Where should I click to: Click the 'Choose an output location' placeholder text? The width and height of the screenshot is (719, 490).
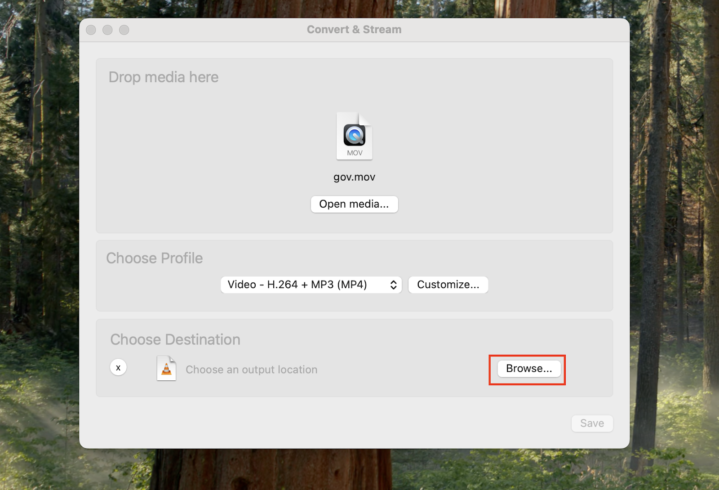coord(251,370)
